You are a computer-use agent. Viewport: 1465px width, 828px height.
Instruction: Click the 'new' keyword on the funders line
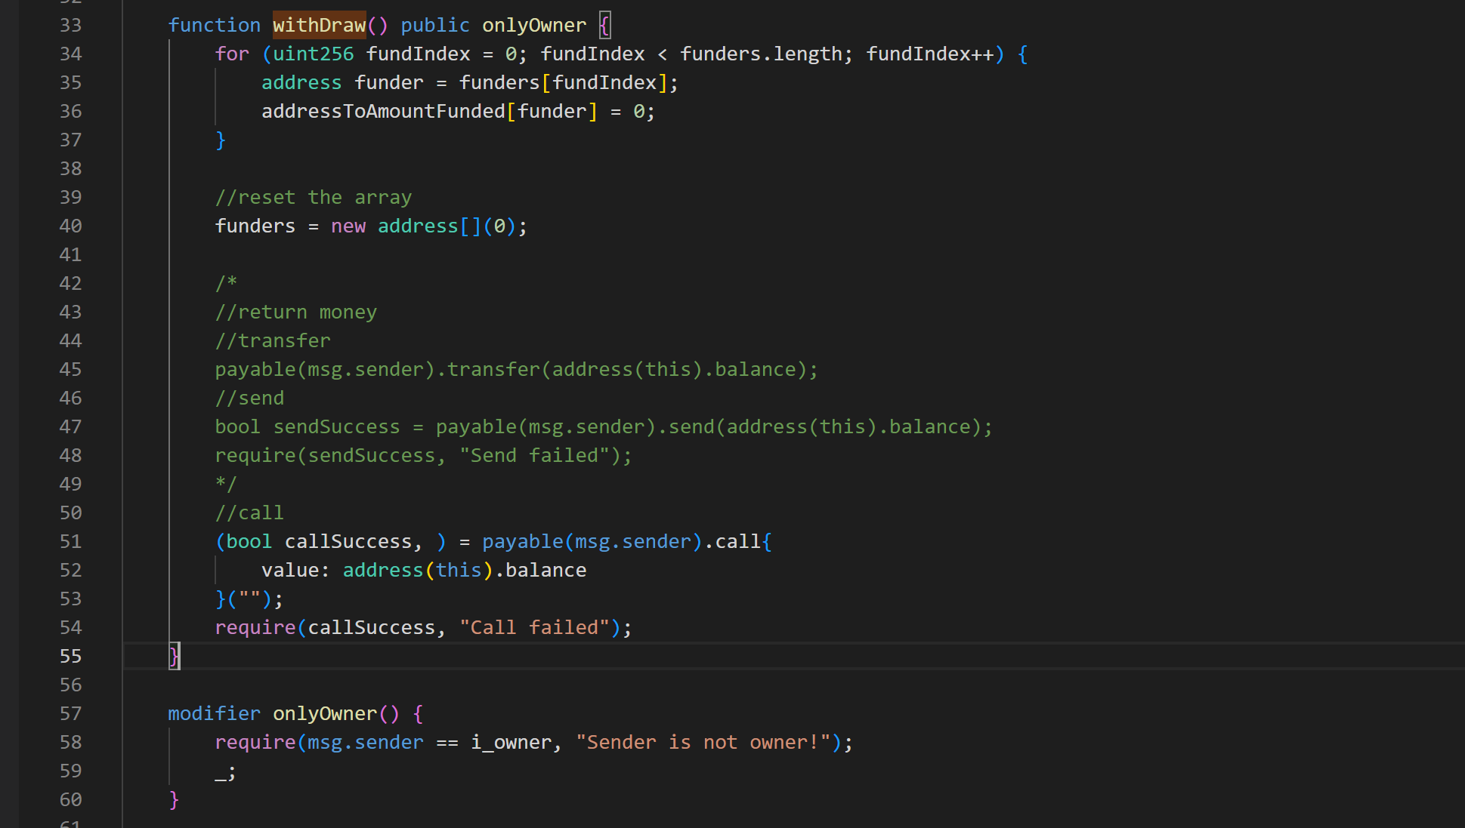348,226
